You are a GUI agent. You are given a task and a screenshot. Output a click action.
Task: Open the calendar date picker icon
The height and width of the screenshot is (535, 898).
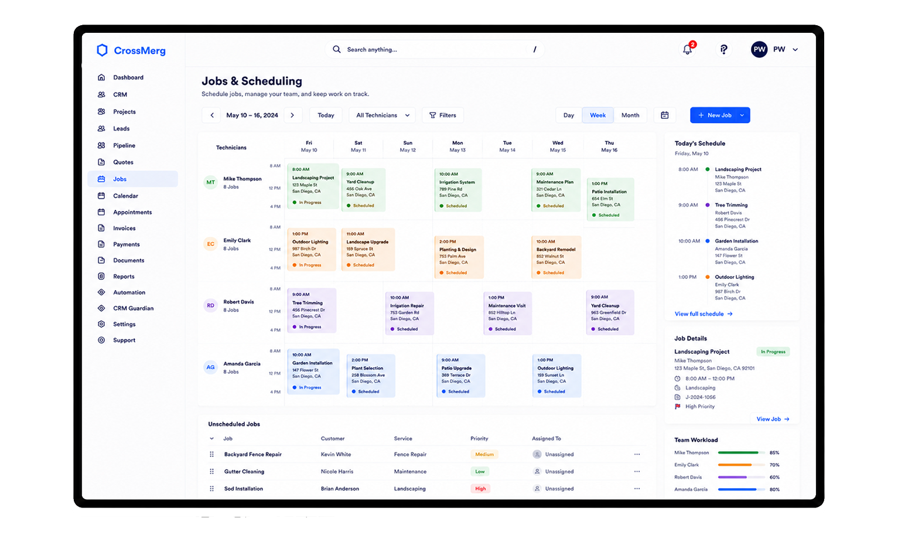pos(665,115)
